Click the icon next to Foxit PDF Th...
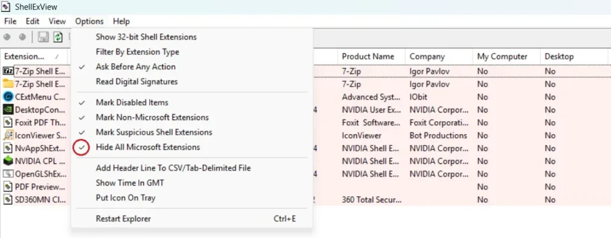 click(8, 122)
